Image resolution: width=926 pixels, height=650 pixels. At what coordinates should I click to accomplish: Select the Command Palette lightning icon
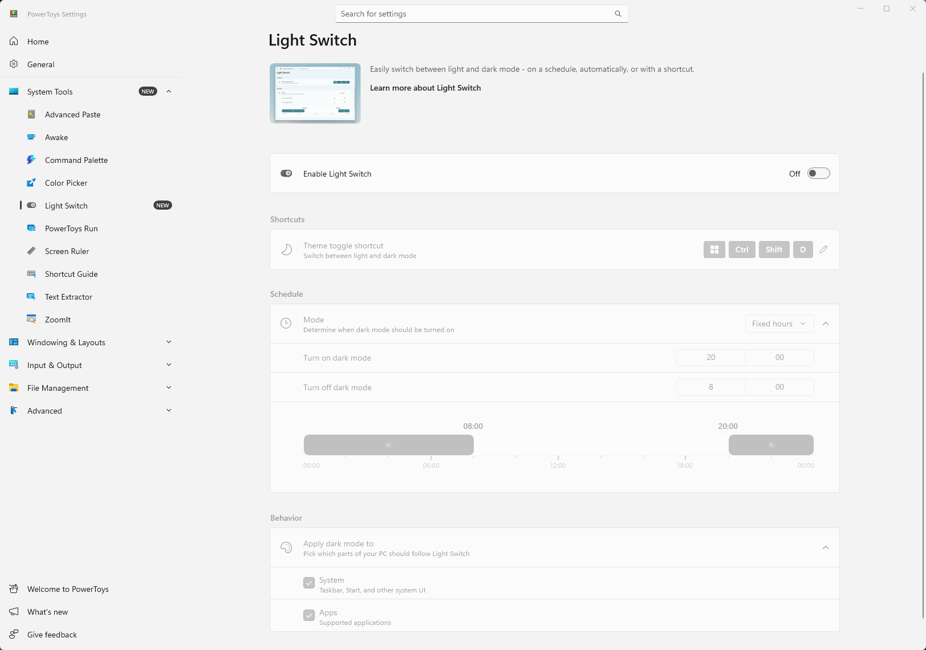pyautogui.click(x=31, y=160)
